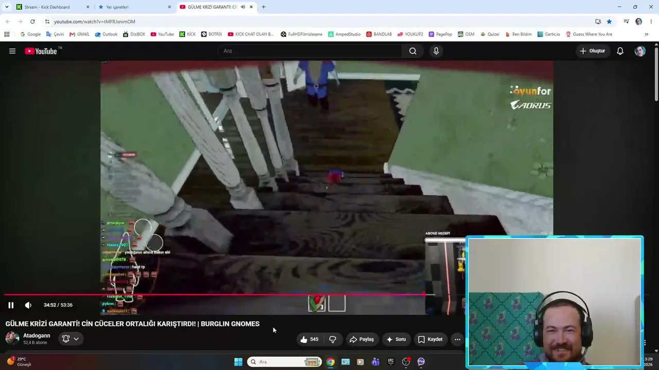Open the Gartic.io bookmark

tap(548, 34)
